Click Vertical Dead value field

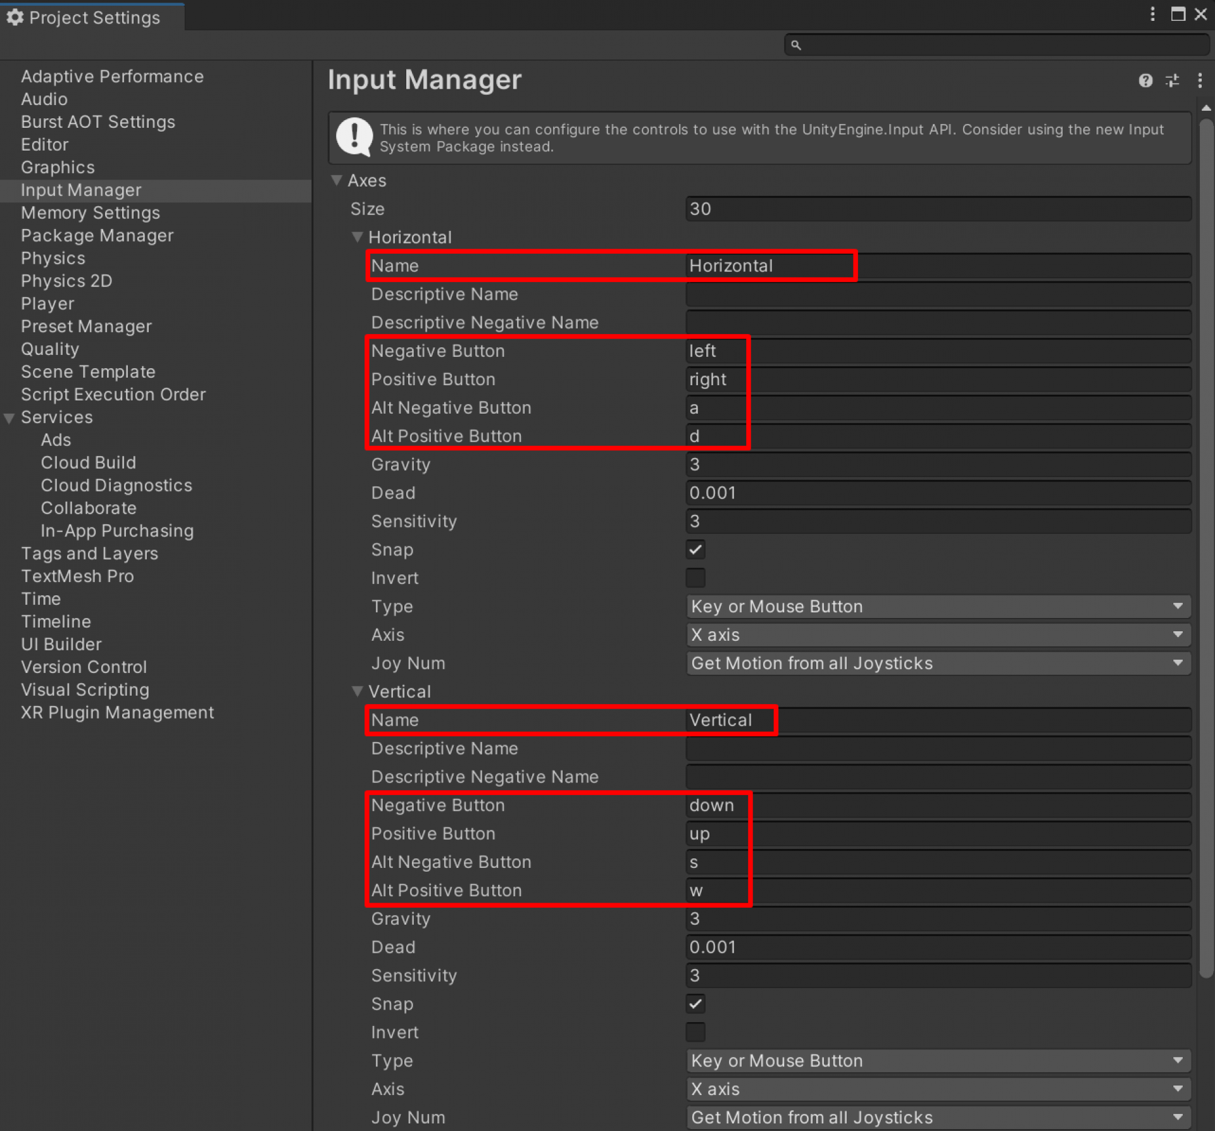coord(938,948)
